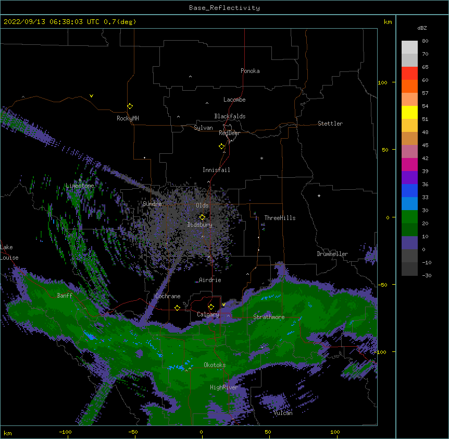
Task: Click the Olds town label
Action: [202, 205]
